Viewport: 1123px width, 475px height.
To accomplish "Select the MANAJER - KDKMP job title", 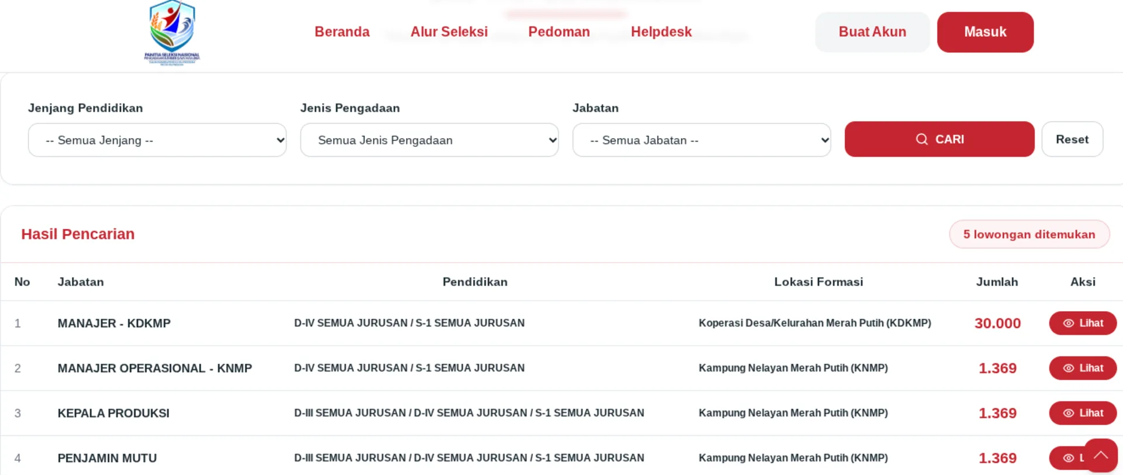I will pyautogui.click(x=114, y=323).
